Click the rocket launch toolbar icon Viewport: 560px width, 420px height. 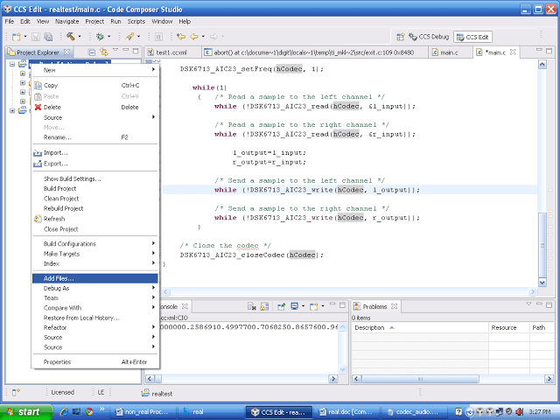coord(129,36)
